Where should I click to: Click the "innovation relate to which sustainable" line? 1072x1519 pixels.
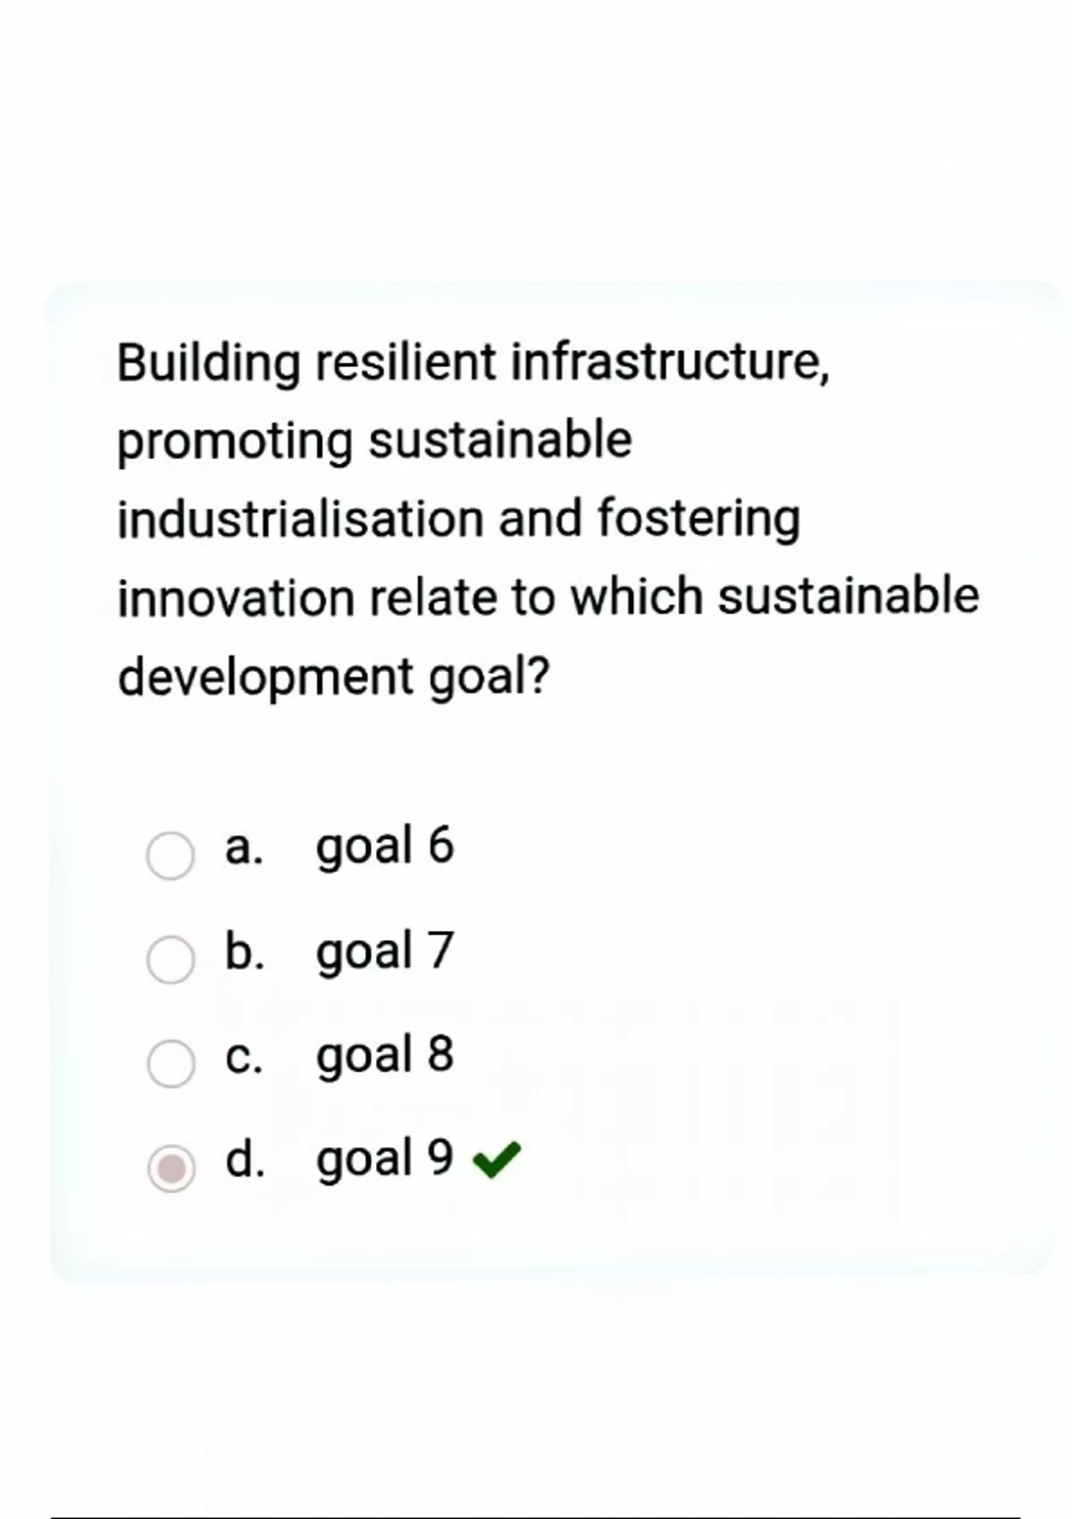pyautogui.click(x=549, y=597)
